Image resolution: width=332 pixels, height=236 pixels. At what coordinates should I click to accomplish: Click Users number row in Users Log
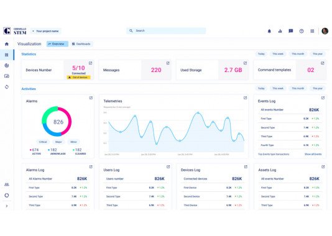pos(136,179)
